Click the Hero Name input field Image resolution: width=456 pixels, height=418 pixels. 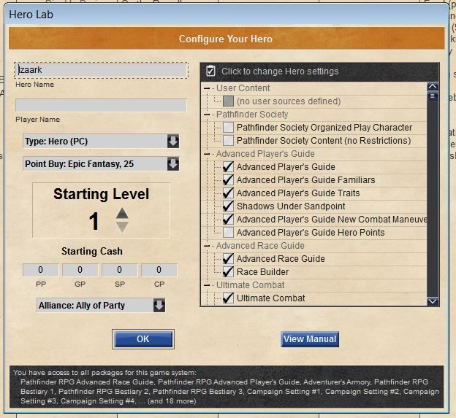[101, 70]
